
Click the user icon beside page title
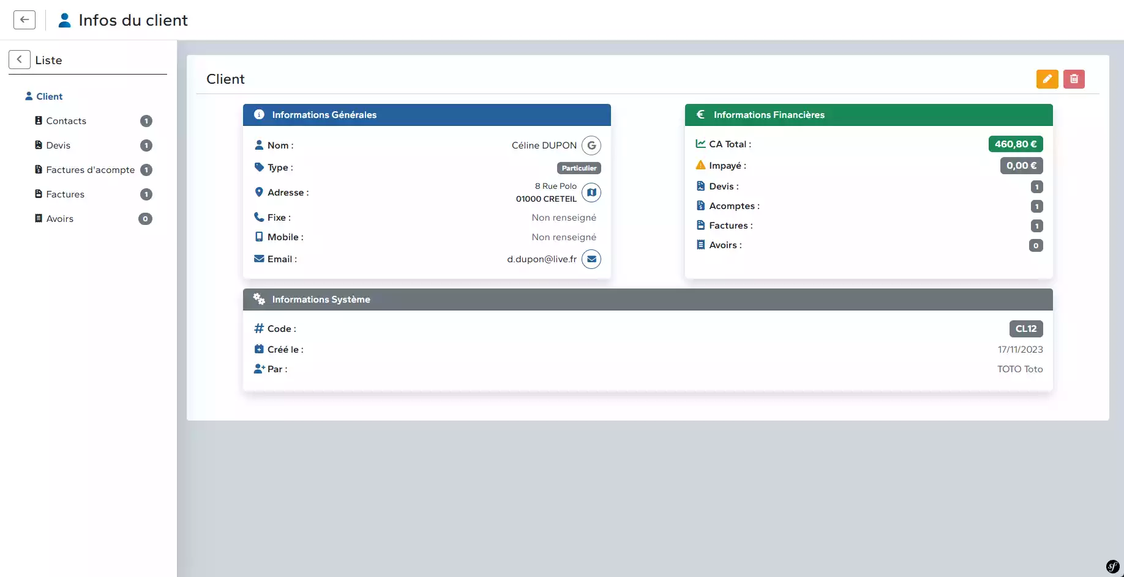tap(64, 20)
